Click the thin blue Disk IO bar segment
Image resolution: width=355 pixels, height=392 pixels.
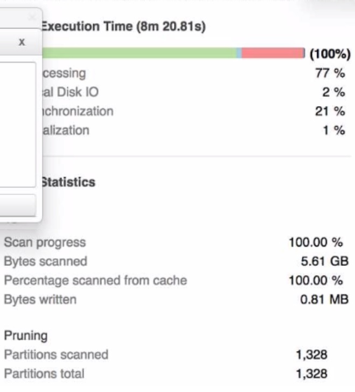pyautogui.click(x=239, y=53)
